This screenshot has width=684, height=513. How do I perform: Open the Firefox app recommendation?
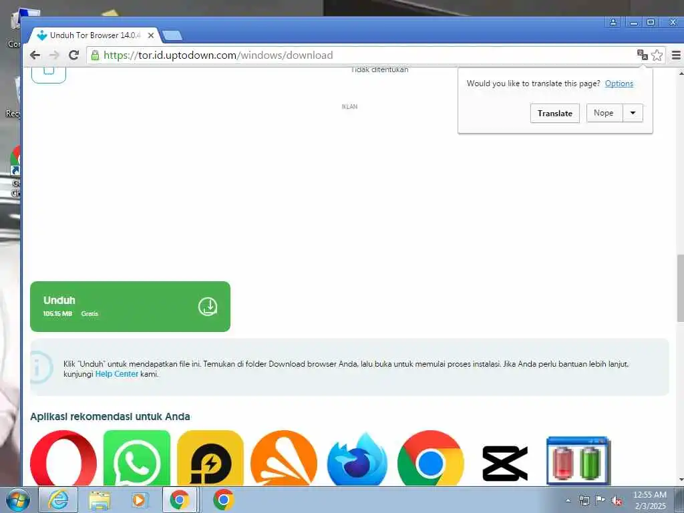[x=357, y=458]
